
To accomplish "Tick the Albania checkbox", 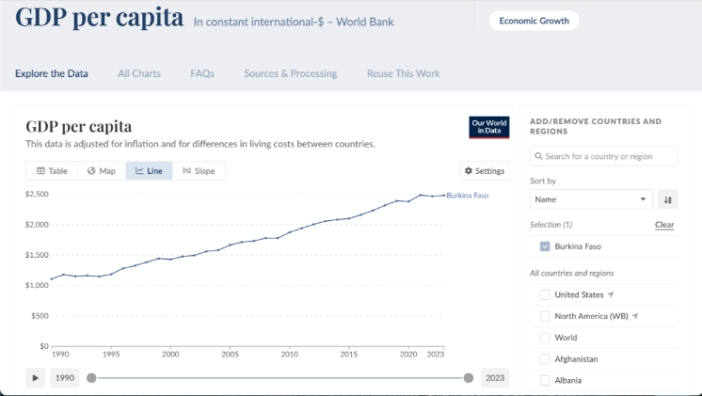I will click(545, 381).
